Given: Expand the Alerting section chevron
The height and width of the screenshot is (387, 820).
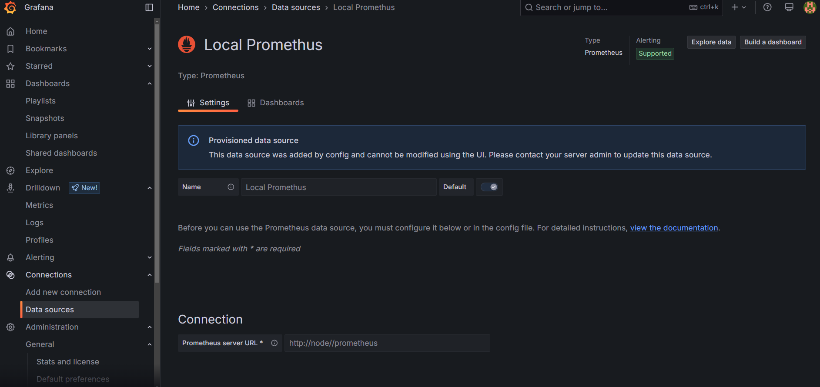Looking at the screenshot, I should coord(149,257).
